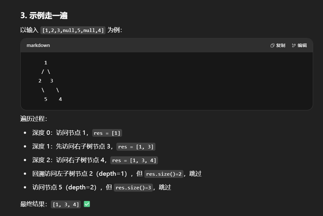Click node 5 in the tree diagram
The width and height of the screenshot is (323, 216).
coord(46,99)
